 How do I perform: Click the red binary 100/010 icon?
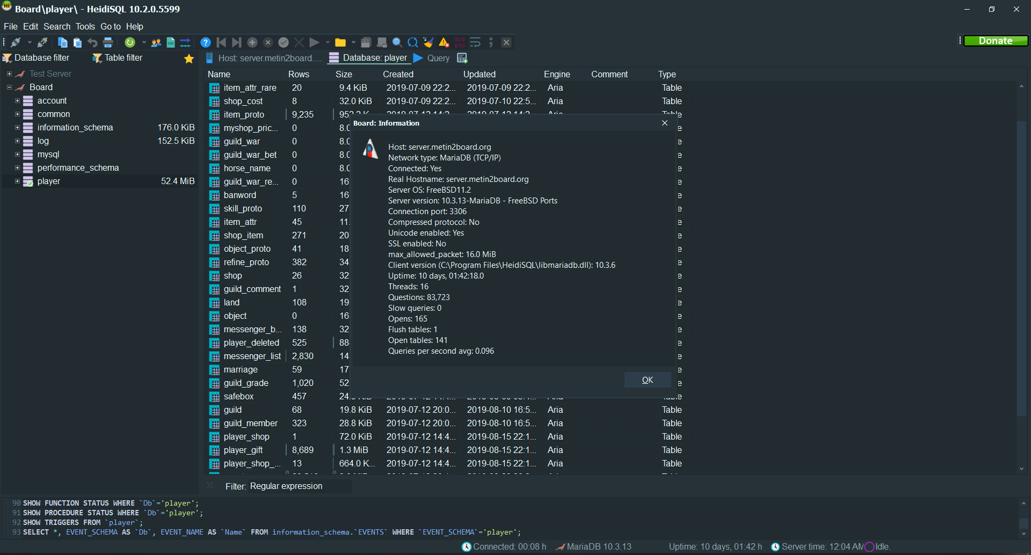(x=460, y=42)
